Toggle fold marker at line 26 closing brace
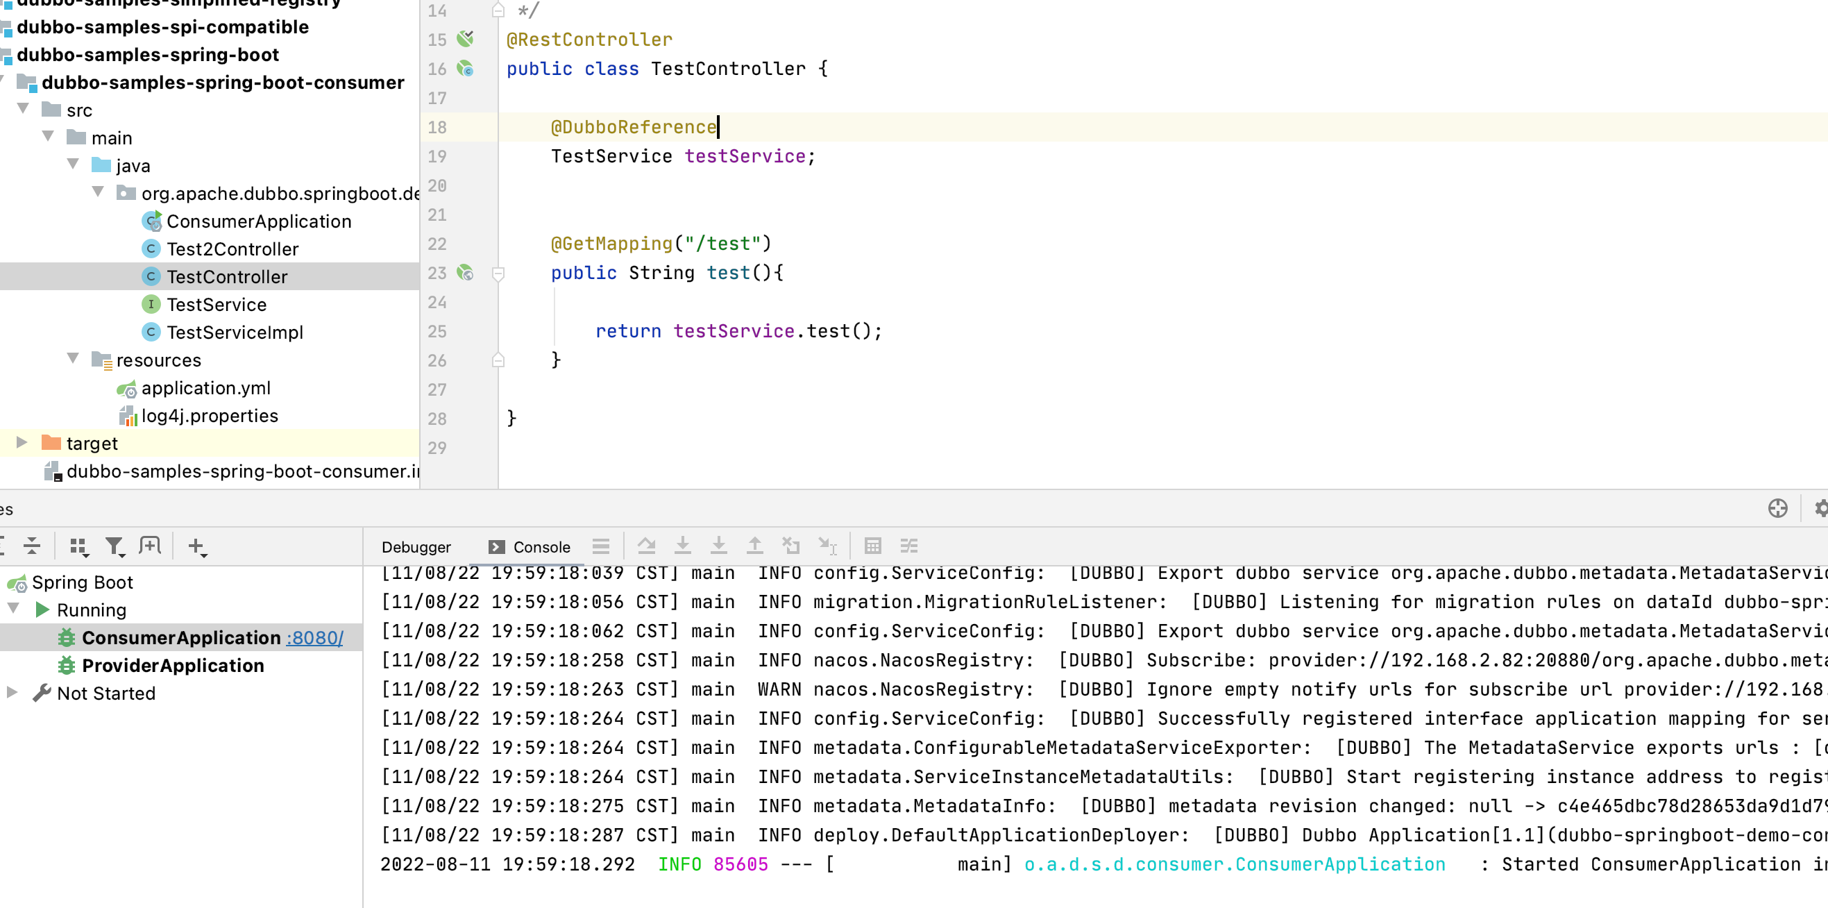The width and height of the screenshot is (1828, 908). tap(498, 361)
